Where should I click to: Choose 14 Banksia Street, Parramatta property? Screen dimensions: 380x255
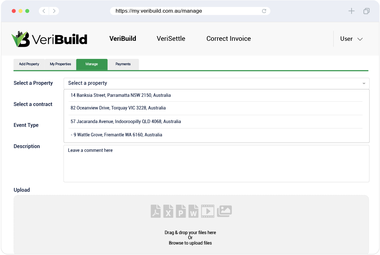pos(121,95)
